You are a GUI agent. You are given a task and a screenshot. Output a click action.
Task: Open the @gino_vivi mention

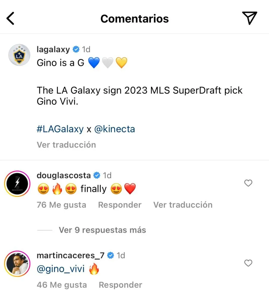tap(61, 269)
